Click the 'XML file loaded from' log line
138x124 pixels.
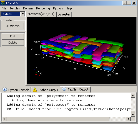tap(69, 109)
